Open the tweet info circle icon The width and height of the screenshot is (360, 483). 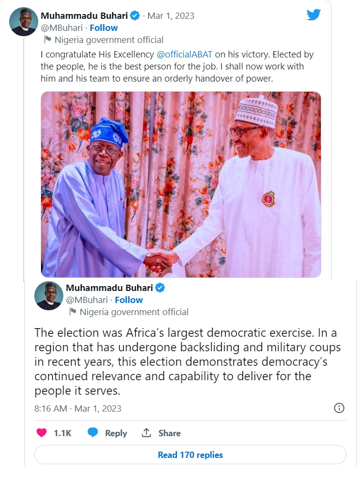coord(339,408)
